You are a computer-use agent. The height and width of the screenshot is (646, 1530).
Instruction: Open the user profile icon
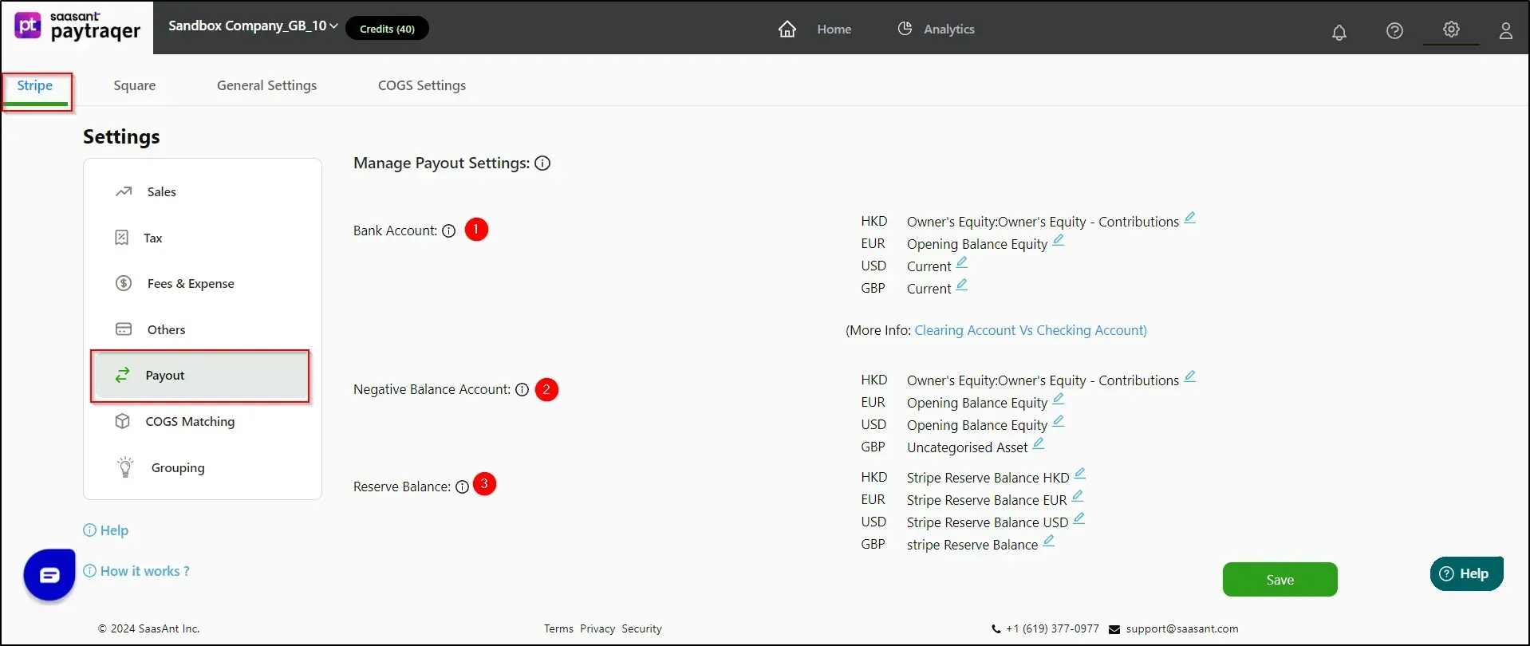pos(1505,31)
